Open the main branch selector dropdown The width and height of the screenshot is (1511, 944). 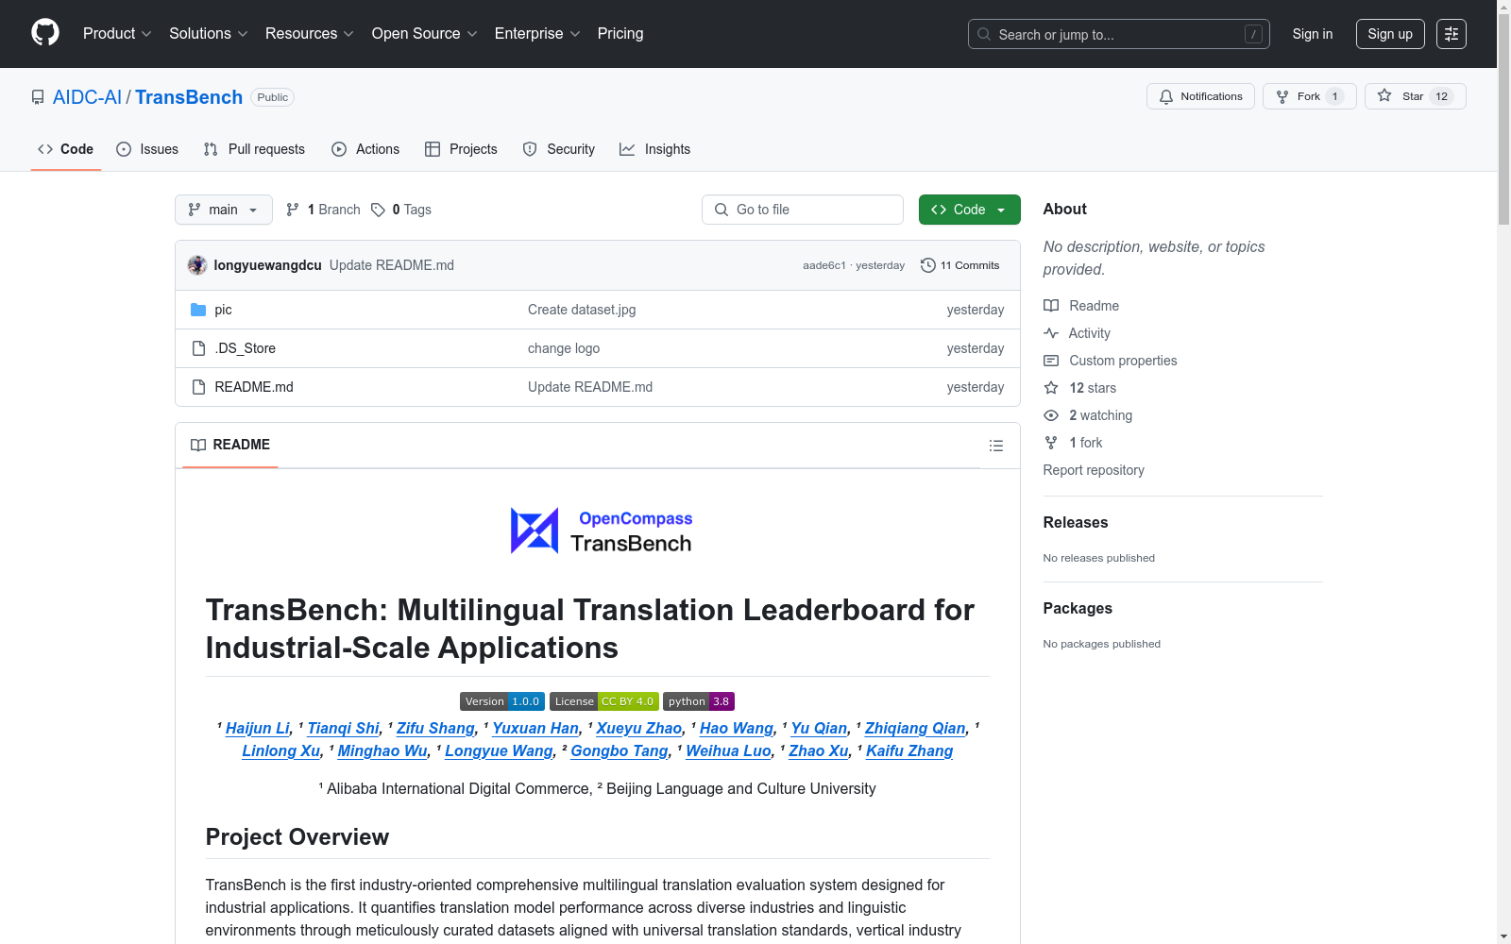[x=224, y=210]
